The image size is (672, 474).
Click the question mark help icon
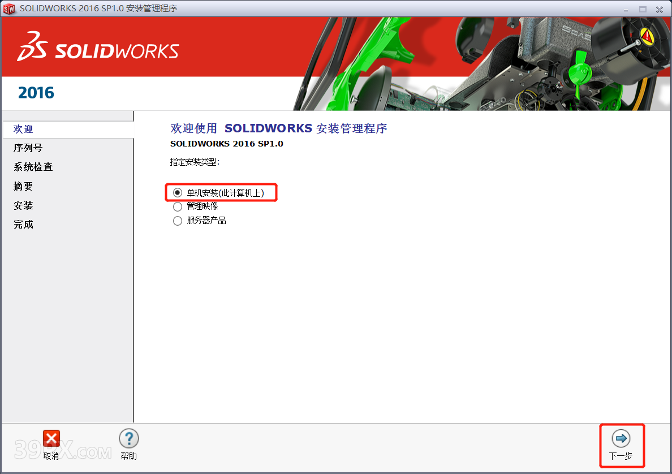[x=128, y=438]
